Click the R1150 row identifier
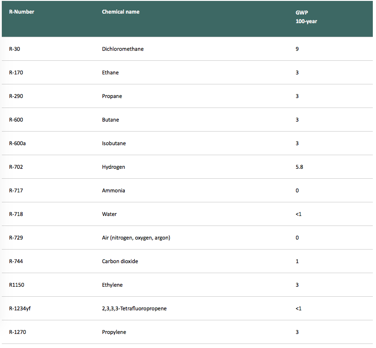 (x=16, y=285)
